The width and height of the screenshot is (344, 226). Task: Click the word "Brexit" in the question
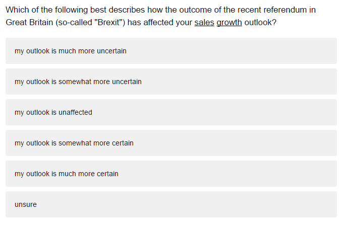108,22
